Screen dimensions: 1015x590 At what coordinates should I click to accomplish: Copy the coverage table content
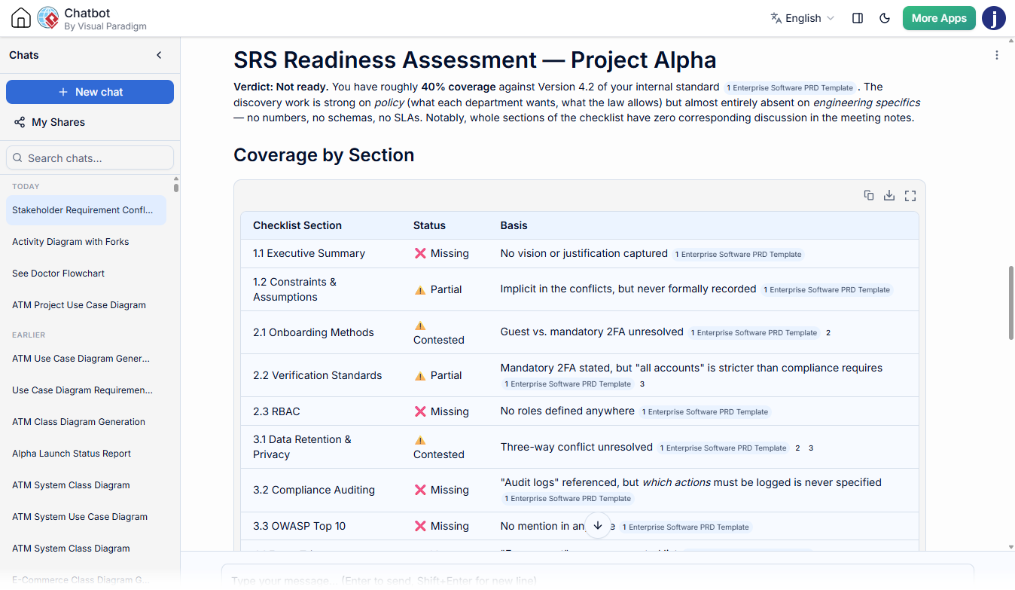pos(869,195)
